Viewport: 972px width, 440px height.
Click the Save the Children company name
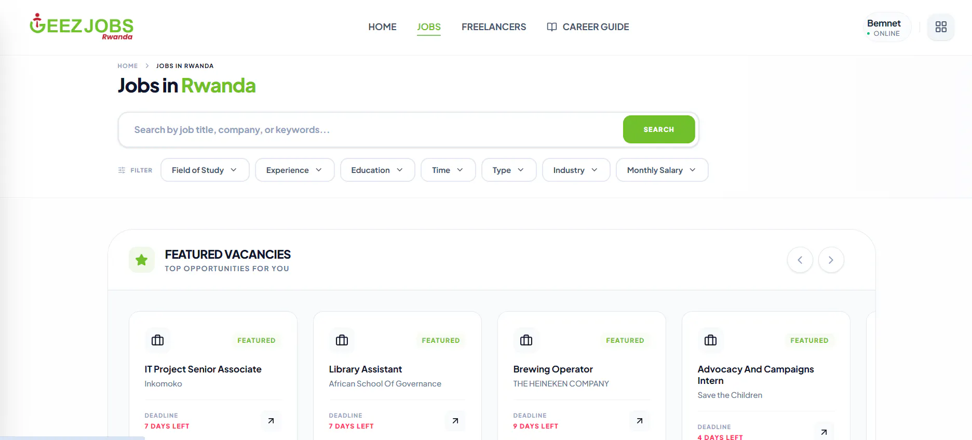point(730,395)
